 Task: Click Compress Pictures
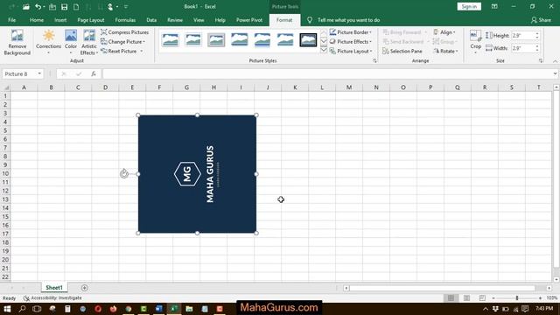(x=124, y=32)
